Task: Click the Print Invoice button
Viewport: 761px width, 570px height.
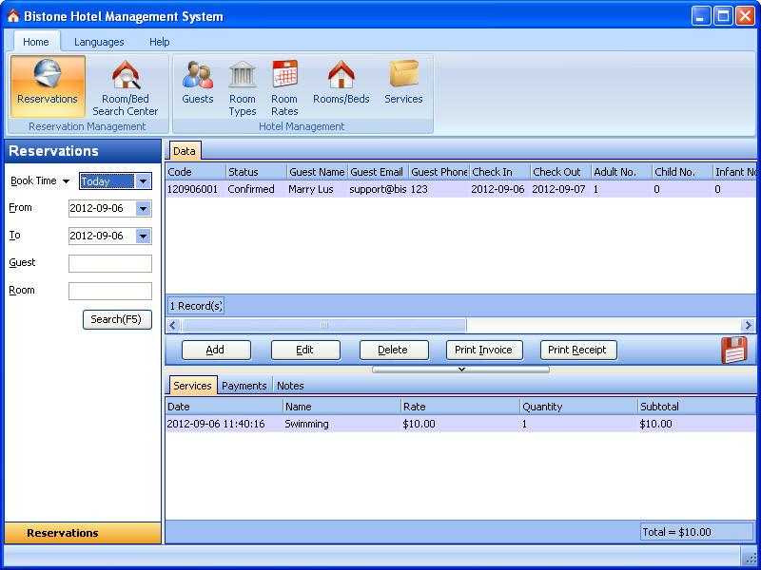Action: tap(483, 350)
